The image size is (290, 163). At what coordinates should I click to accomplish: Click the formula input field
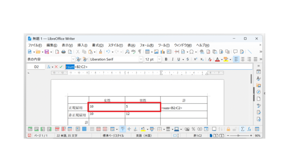159,67
